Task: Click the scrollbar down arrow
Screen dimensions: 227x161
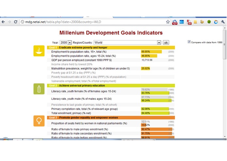Action: [x=224, y=136]
